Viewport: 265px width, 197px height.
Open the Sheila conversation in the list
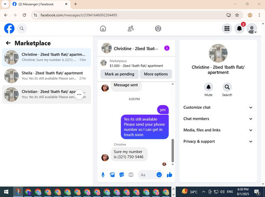47,76
